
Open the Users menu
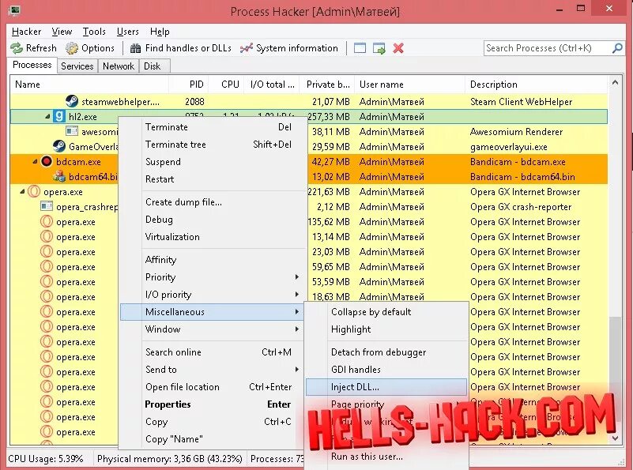[127, 32]
